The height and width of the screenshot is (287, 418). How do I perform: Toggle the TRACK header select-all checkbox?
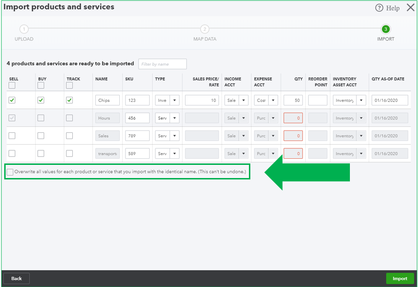(70, 85)
